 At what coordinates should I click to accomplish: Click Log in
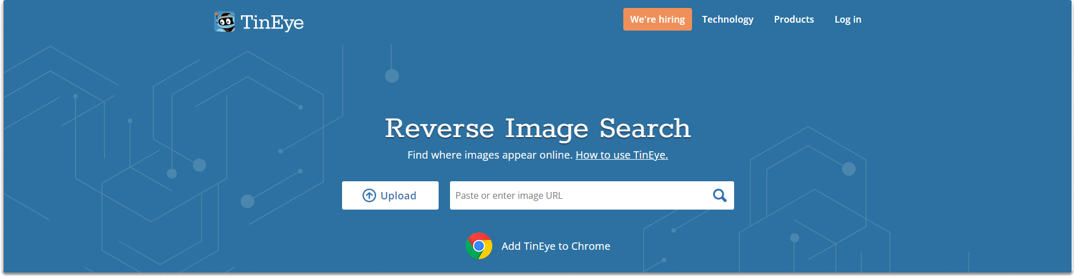point(848,19)
